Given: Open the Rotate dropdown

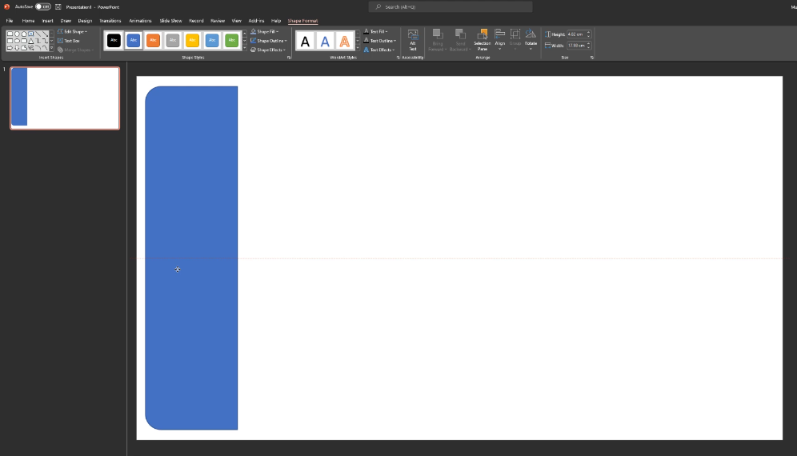Looking at the screenshot, I should tap(531, 40).
